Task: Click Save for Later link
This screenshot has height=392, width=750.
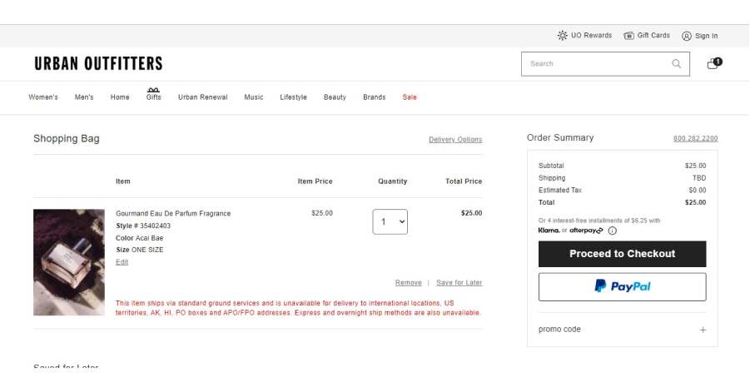Action: pos(459,282)
